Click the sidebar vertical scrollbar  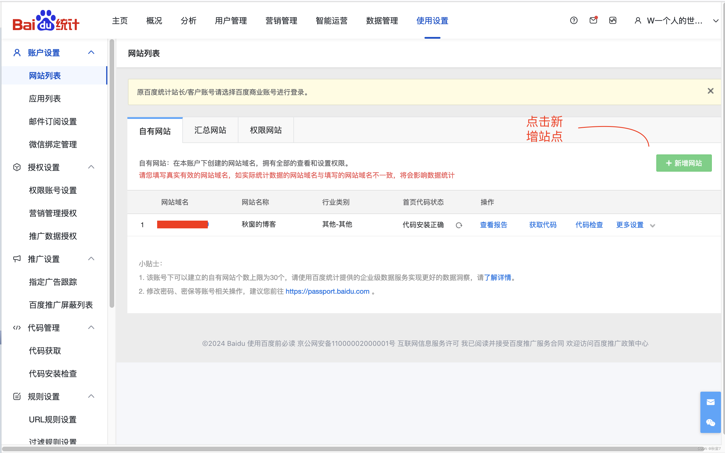point(112,174)
